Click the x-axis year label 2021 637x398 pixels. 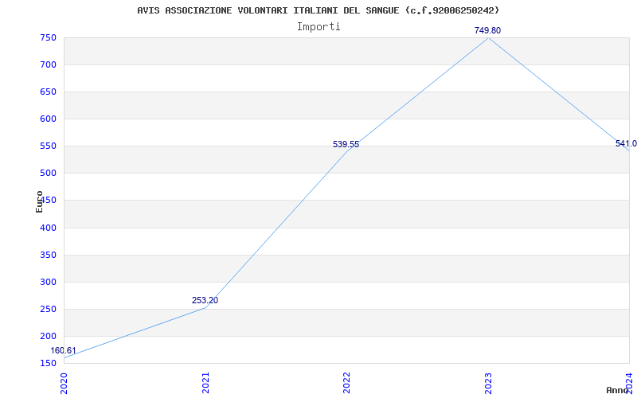click(205, 383)
